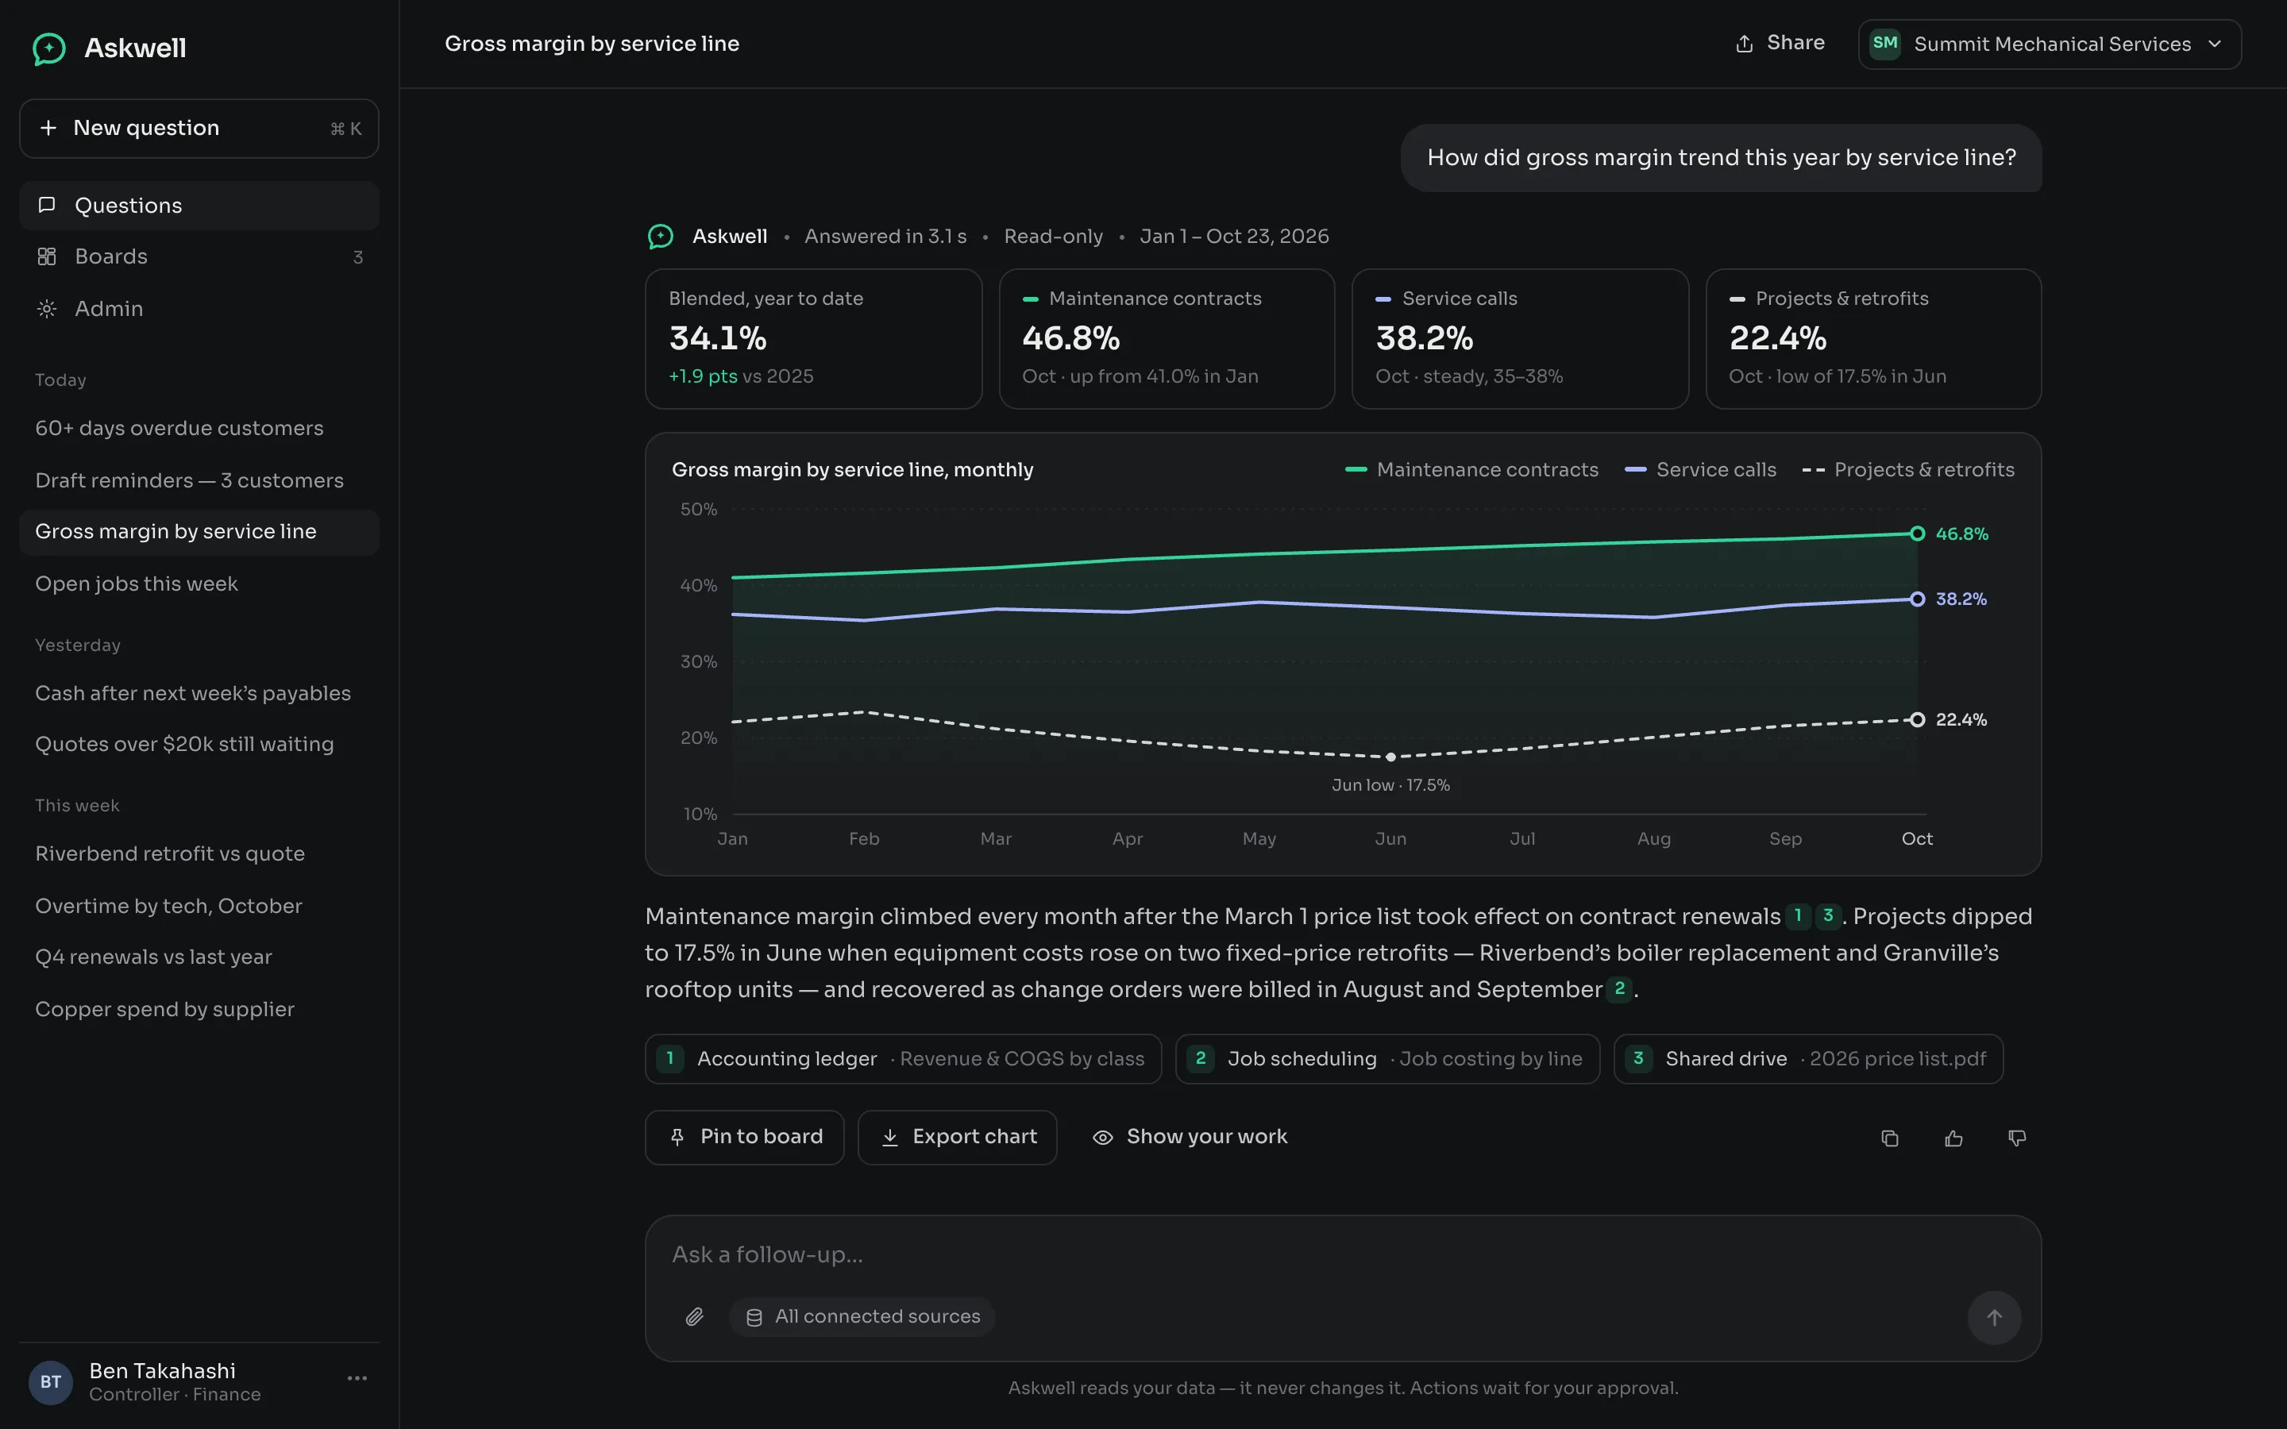Open the Admin section
The image size is (2287, 1429).
point(199,309)
